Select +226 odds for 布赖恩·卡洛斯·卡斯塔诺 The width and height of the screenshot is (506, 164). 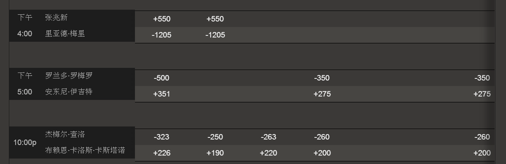162,153
